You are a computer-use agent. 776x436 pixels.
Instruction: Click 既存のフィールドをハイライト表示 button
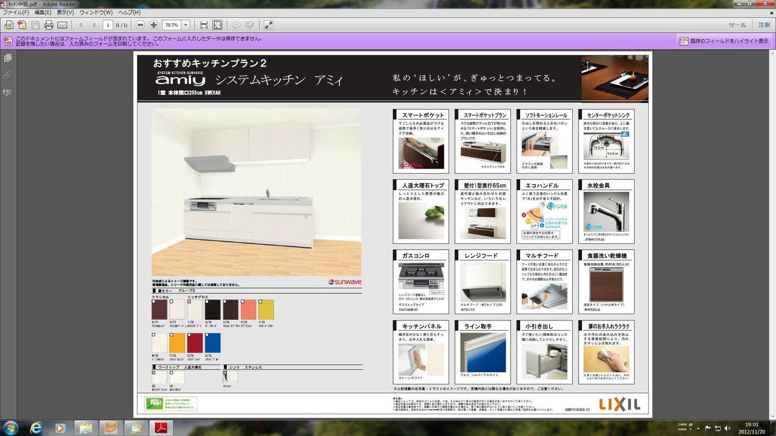tap(724, 41)
